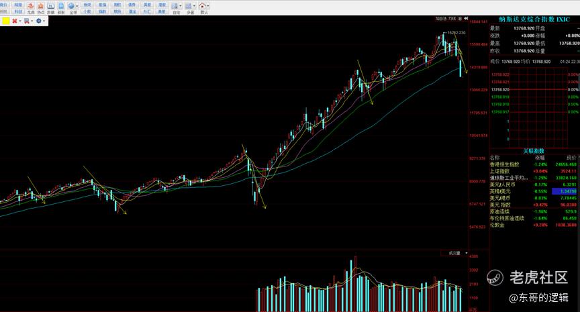Click the 16212.230 high label on chart
Image resolution: width=580 pixels, height=312 pixels.
click(456, 32)
